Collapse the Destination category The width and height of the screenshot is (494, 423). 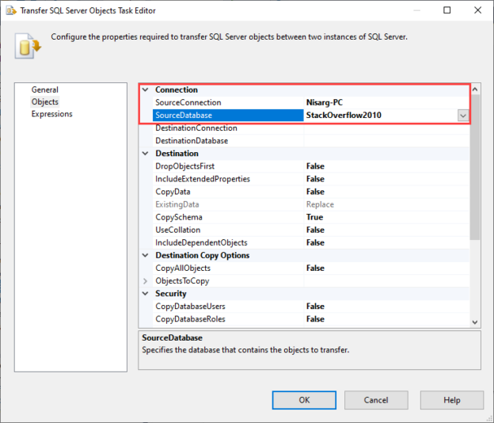click(x=145, y=153)
